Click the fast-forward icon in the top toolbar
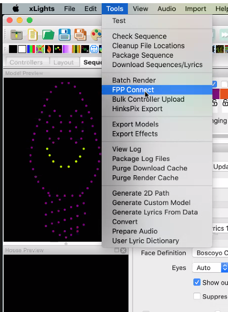The image size is (228, 312). (x=224, y=35)
